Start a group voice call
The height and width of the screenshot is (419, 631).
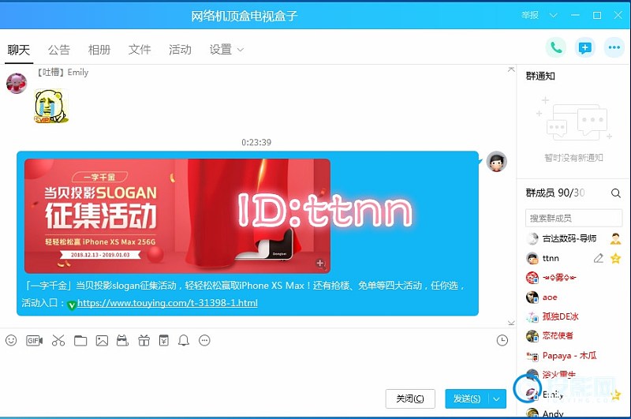pos(556,48)
